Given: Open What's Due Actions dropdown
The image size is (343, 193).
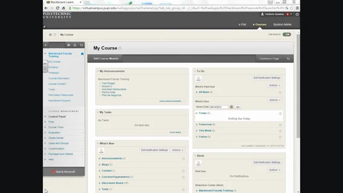Looking at the screenshot, I should [x=275, y=100].
